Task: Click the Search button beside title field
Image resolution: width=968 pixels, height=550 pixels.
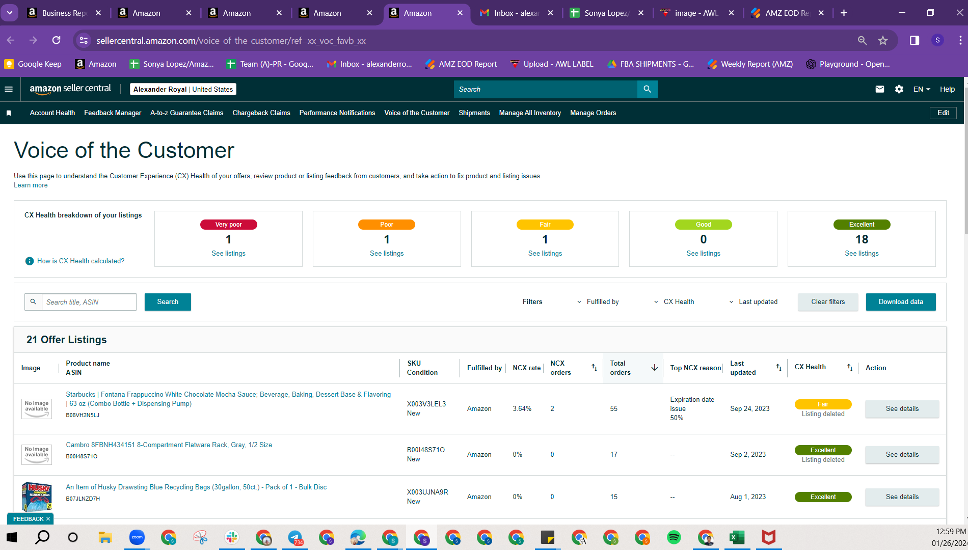Action: 168,302
